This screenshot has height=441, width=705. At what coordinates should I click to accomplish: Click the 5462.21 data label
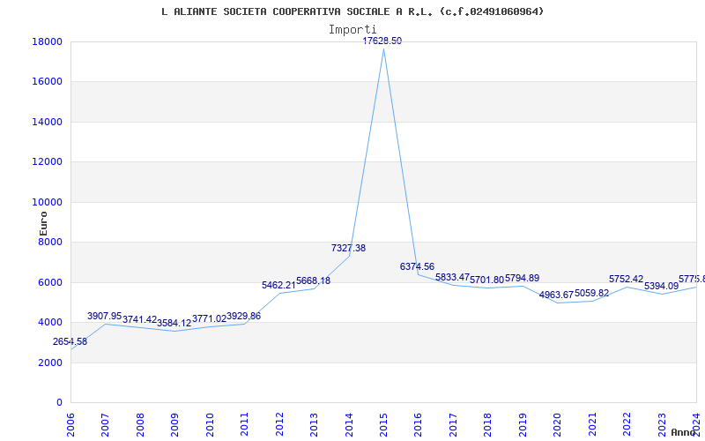coord(278,285)
